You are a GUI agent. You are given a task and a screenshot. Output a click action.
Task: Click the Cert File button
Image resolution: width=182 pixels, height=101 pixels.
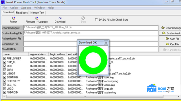(x=170, y=44)
